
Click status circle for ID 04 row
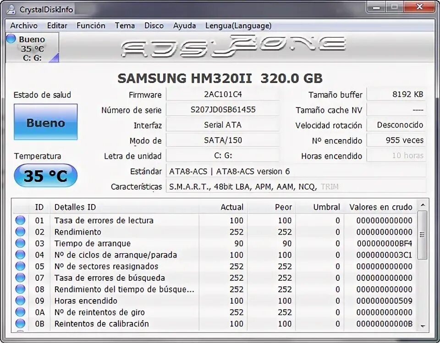[x=20, y=255]
